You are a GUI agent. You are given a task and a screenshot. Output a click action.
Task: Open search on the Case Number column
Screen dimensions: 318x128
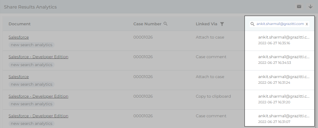(166, 24)
